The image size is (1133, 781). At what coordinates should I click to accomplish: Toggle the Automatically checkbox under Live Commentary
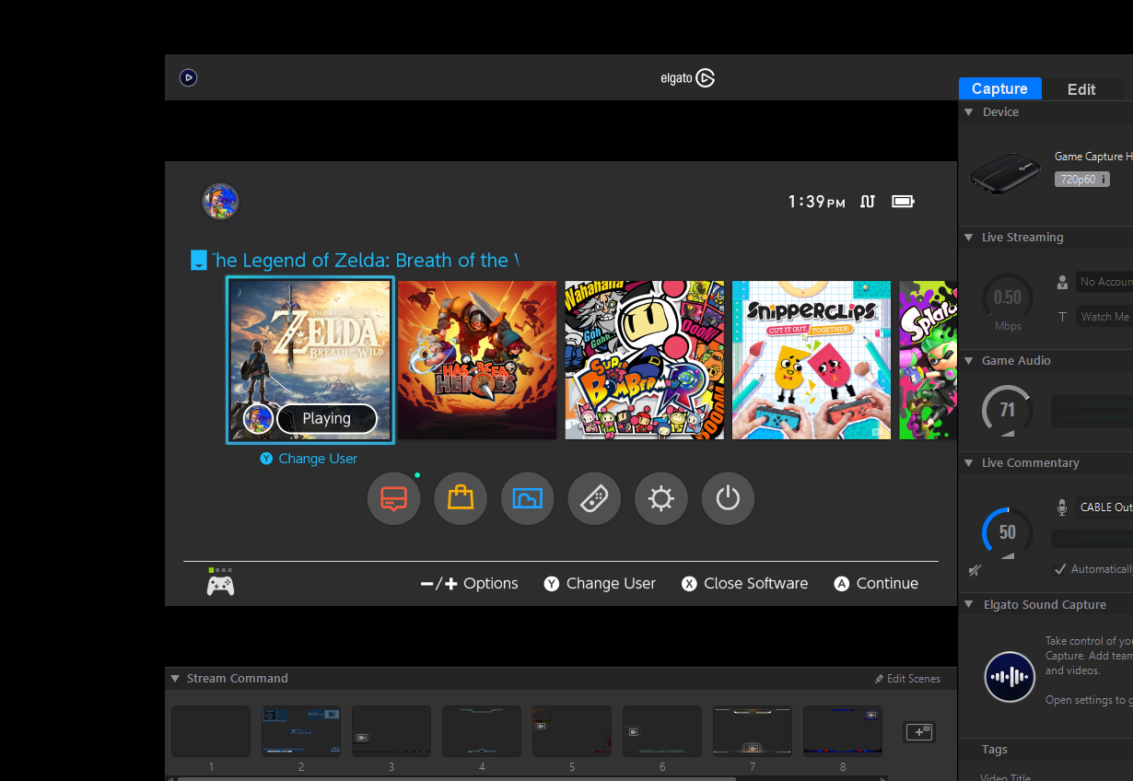[1060, 569]
